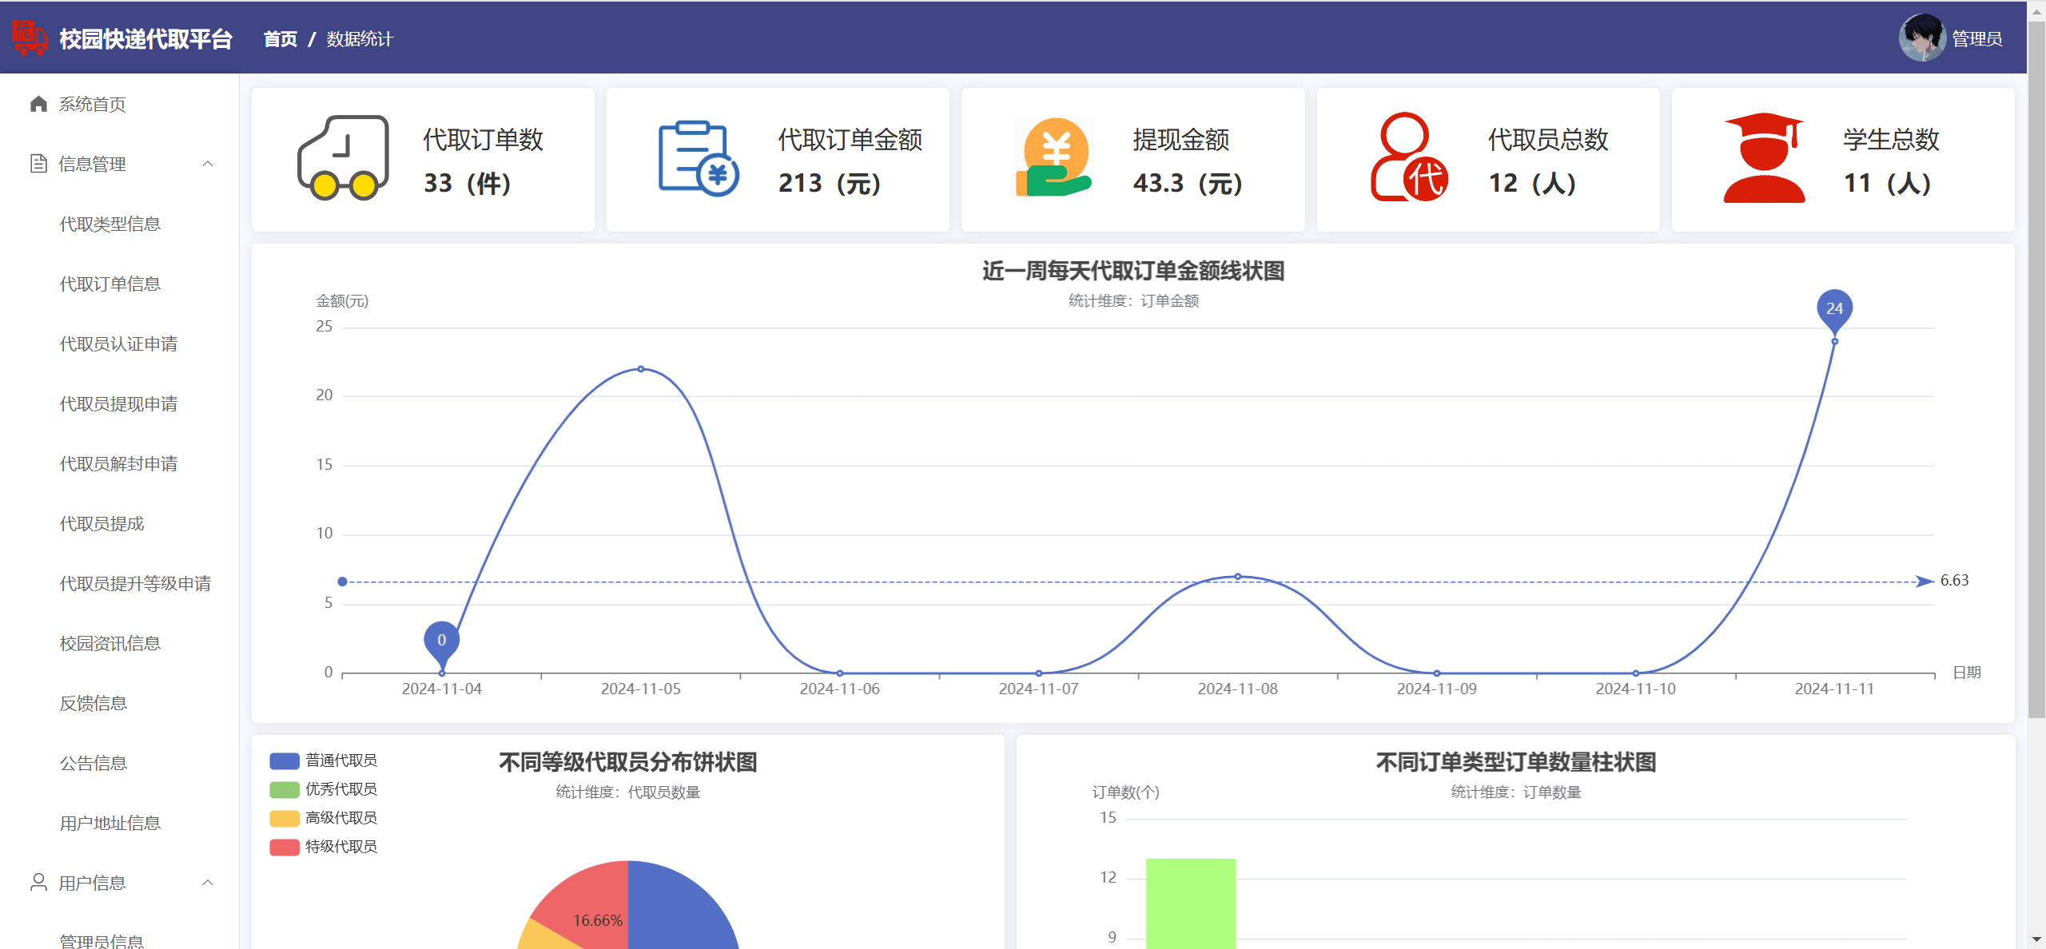Click the 213（元）order amount value
This screenshot has height=949, width=2046.
pyautogui.click(x=830, y=184)
